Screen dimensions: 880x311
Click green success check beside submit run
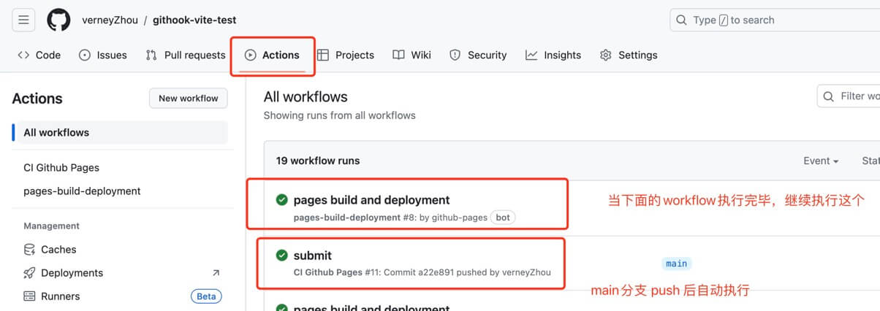pos(281,256)
